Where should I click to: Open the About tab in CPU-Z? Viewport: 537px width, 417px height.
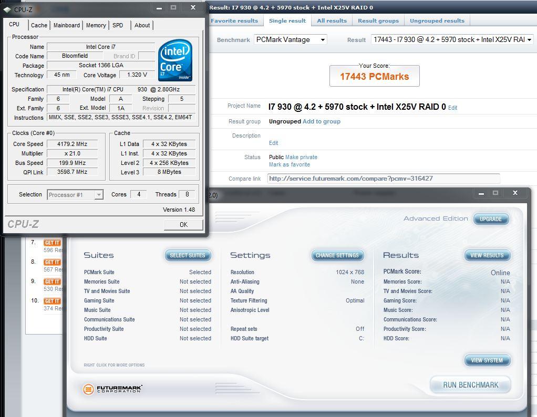pos(142,25)
